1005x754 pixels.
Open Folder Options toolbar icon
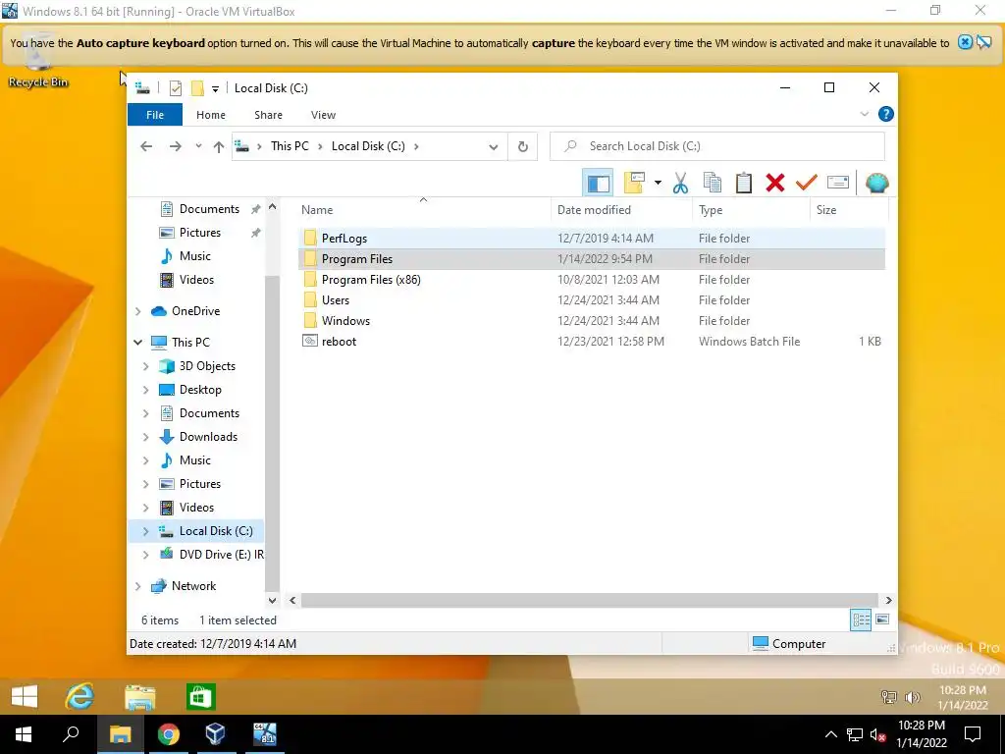(x=634, y=184)
